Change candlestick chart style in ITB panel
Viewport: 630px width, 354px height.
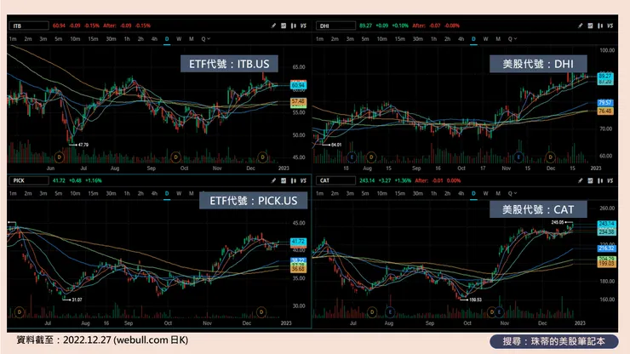pyautogui.click(x=294, y=26)
